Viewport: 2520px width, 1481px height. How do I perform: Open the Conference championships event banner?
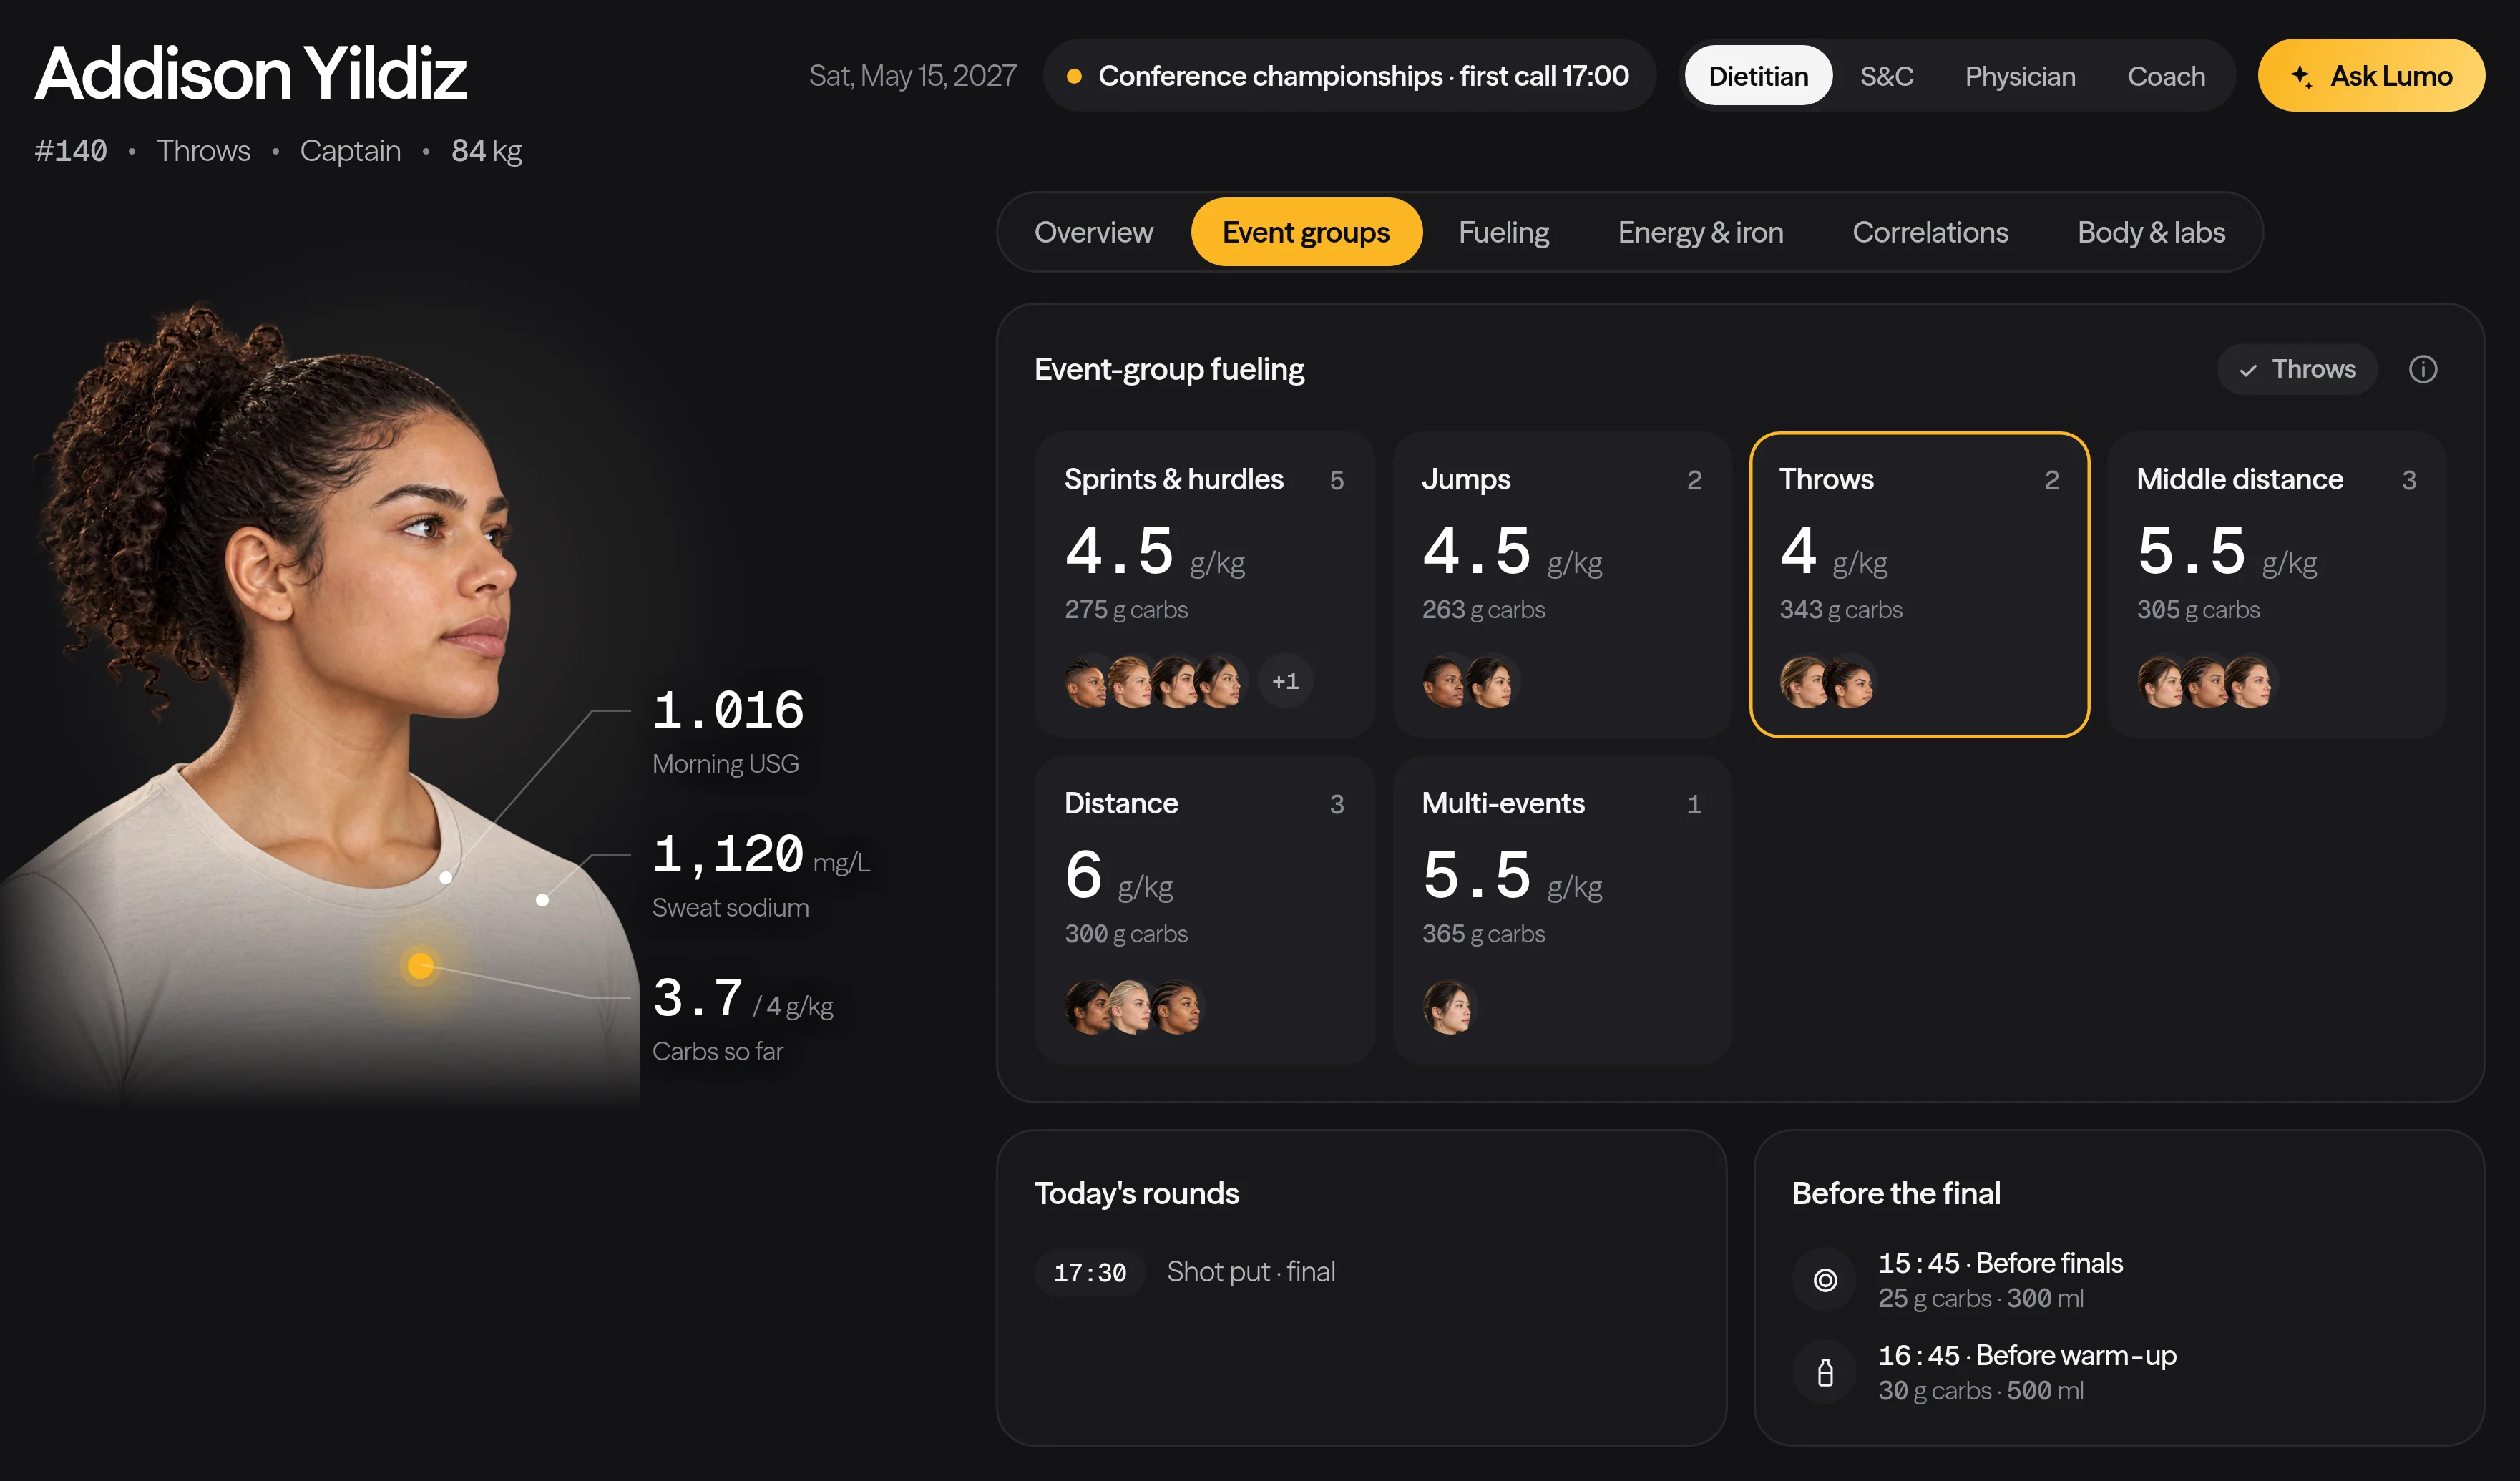1349,76
